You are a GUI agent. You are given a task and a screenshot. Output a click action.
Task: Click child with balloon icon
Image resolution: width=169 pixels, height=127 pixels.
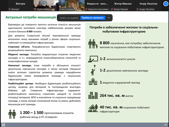point(93,70)
